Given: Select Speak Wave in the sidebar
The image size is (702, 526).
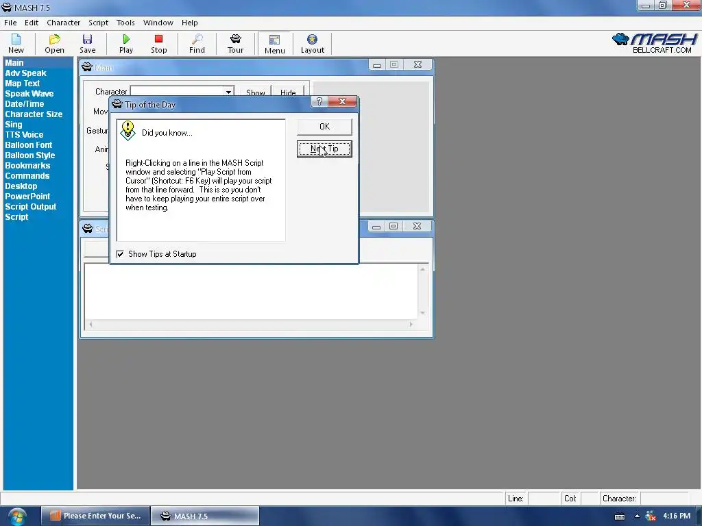Looking at the screenshot, I should (29, 94).
